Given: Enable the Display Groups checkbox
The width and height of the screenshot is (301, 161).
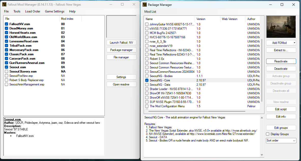Looking at the screenshot, I should pyautogui.click(x=268, y=134).
